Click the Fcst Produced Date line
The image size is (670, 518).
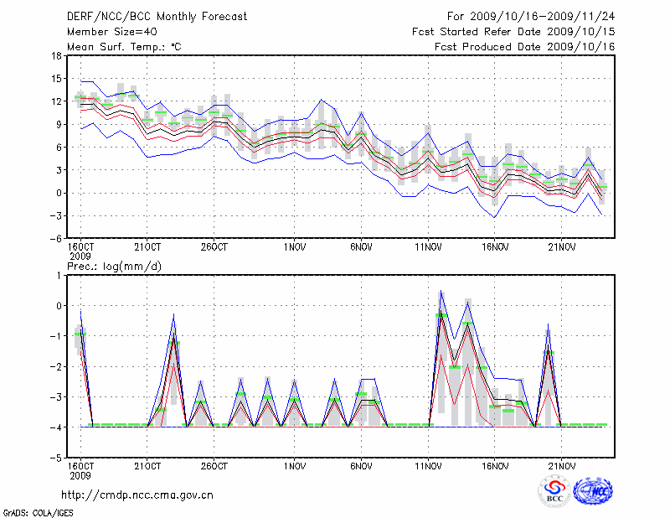coord(524,47)
